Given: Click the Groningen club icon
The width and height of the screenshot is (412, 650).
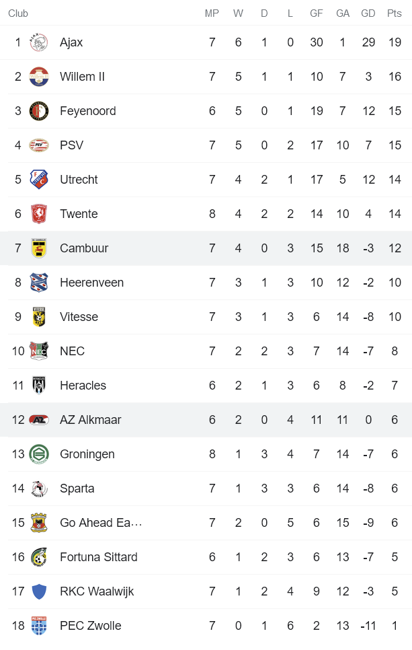Looking at the screenshot, I should [x=39, y=454].
